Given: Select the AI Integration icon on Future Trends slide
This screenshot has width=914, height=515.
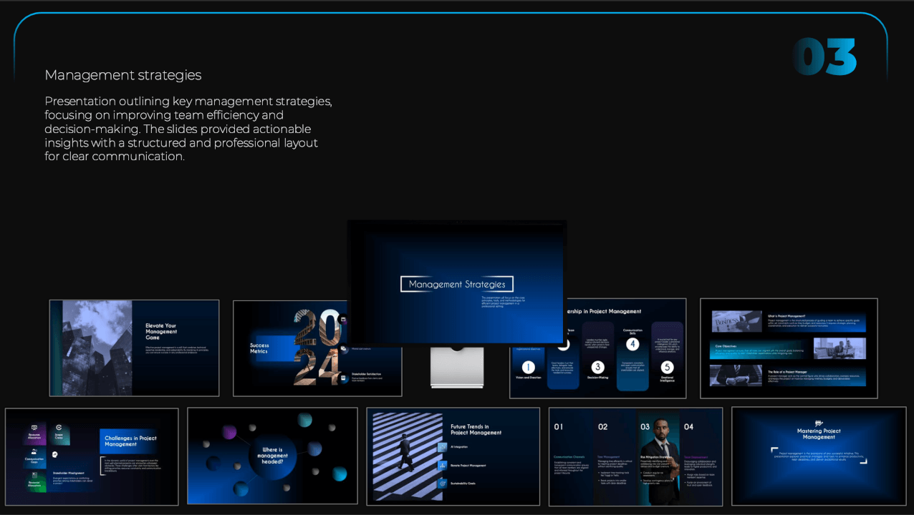Looking at the screenshot, I should point(442,448).
